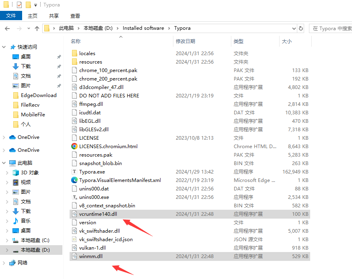Click the resources folder icon
Screen dimensions: 352x279
74,62
